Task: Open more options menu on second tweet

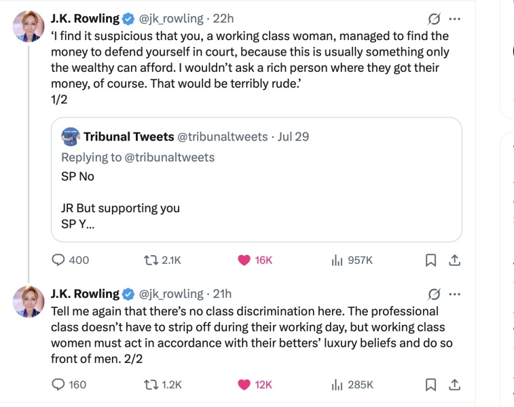Action: click(455, 294)
